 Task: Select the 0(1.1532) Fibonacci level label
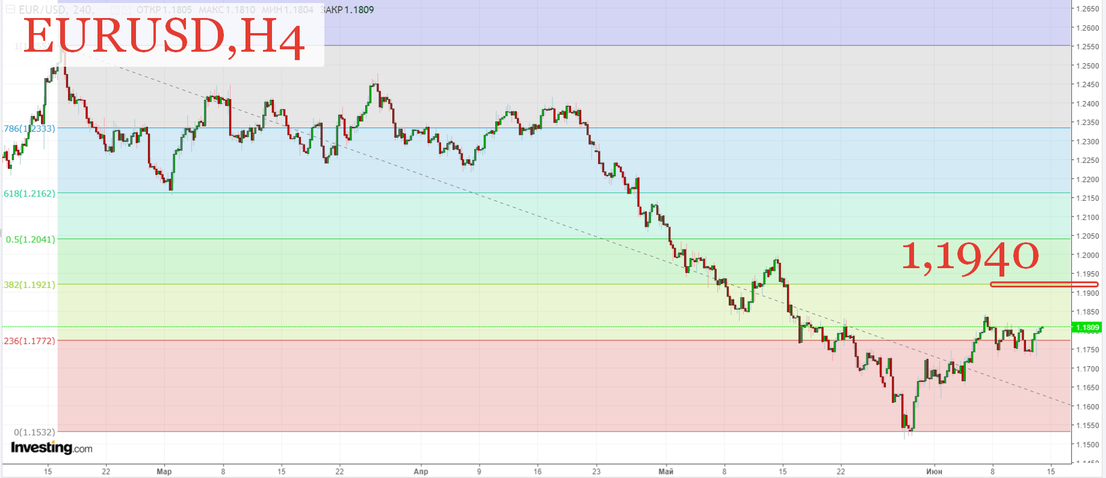34,432
